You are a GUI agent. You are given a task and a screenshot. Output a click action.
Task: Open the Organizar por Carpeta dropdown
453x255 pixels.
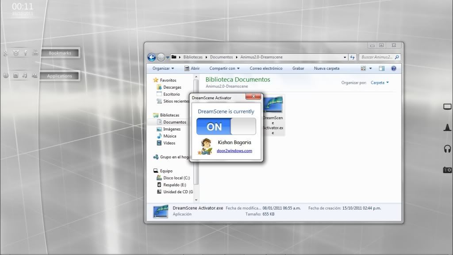[380, 82]
